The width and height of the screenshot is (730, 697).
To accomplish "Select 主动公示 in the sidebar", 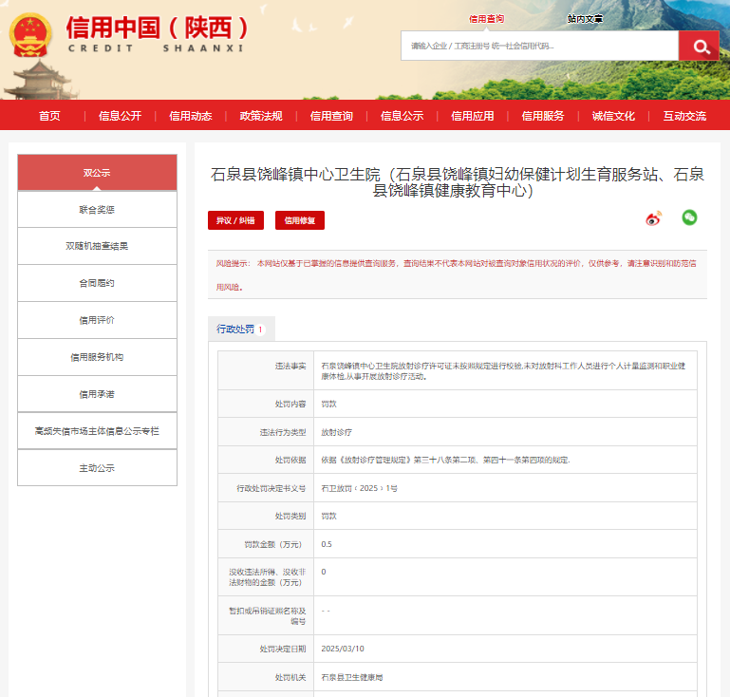I will [x=97, y=468].
